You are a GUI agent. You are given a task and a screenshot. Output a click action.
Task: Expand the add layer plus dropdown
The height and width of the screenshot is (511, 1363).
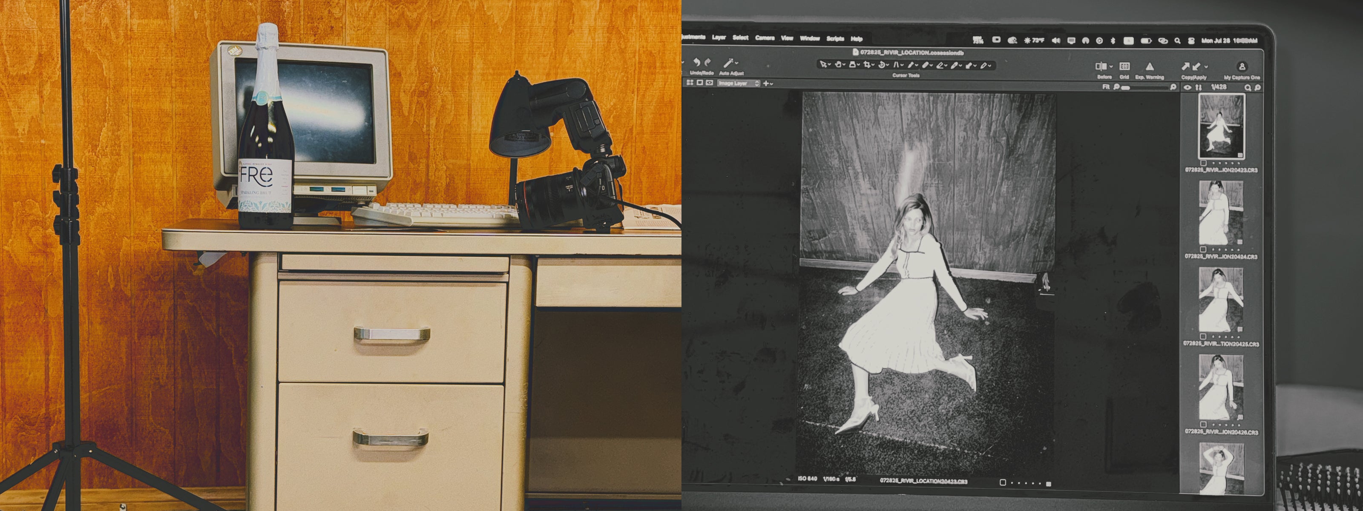768,83
